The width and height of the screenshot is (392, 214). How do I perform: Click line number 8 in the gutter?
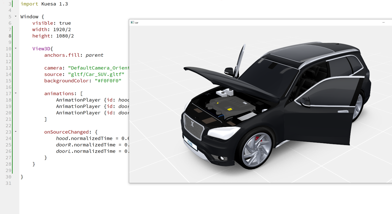tap(10, 36)
